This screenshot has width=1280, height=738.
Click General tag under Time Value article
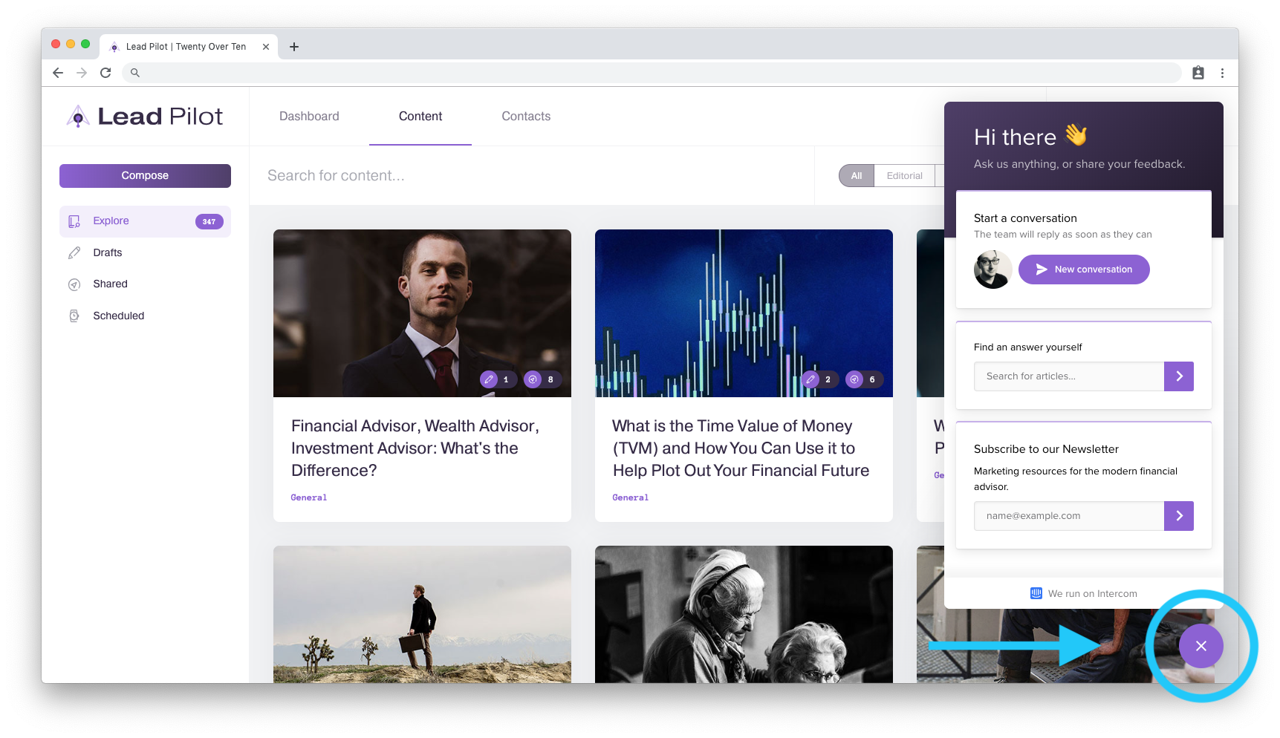[631, 497]
